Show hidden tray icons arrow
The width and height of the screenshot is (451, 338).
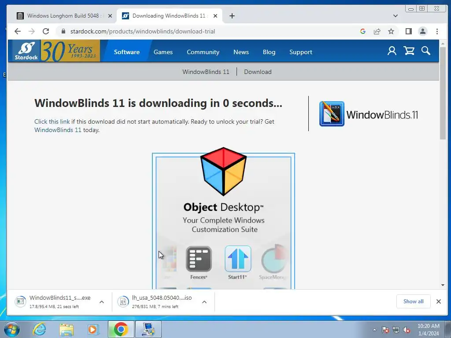click(374, 330)
